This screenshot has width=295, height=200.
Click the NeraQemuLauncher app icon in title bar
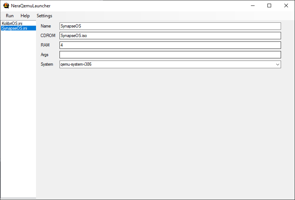pos(6,6)
